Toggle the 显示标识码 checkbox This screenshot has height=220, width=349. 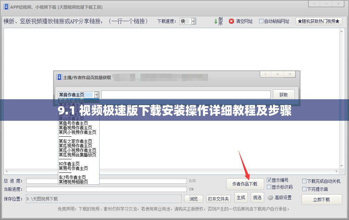coord(269,187)
